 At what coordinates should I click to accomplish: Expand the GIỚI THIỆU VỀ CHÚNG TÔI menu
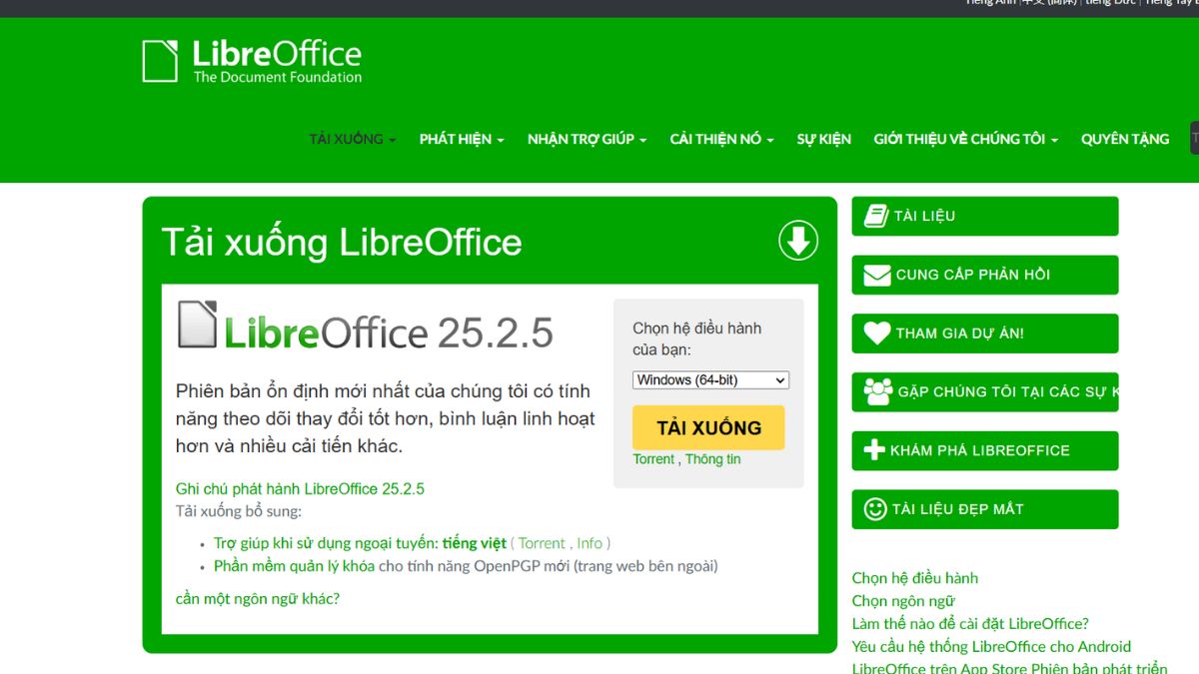pos(966,139)
